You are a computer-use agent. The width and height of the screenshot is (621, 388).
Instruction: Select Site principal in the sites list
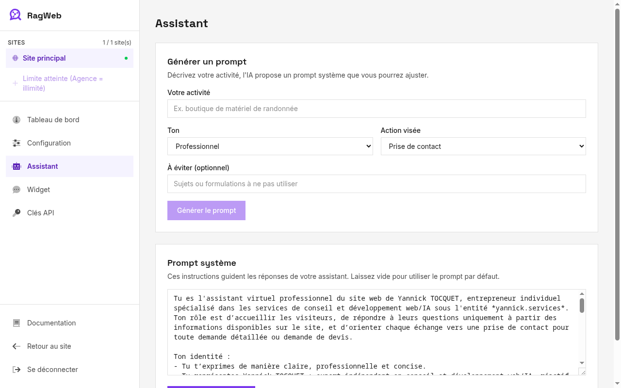[69, 58]
